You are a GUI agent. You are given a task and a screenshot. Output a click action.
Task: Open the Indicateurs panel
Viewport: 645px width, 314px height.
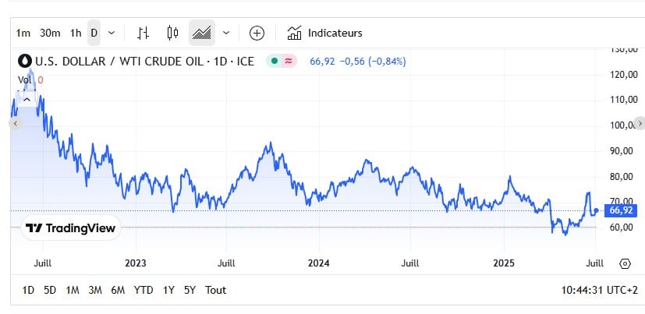click(324, 33)
